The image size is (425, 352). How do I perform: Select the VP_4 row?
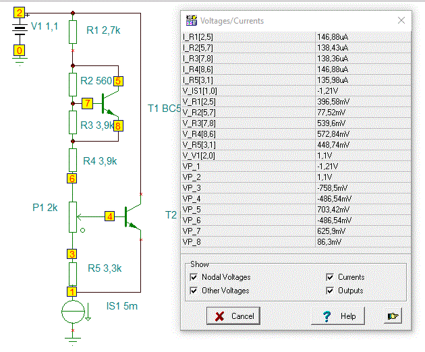296,199
